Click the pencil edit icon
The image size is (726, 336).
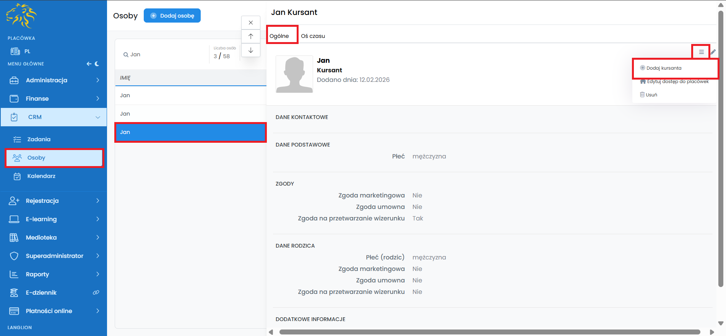click(713, 52)
